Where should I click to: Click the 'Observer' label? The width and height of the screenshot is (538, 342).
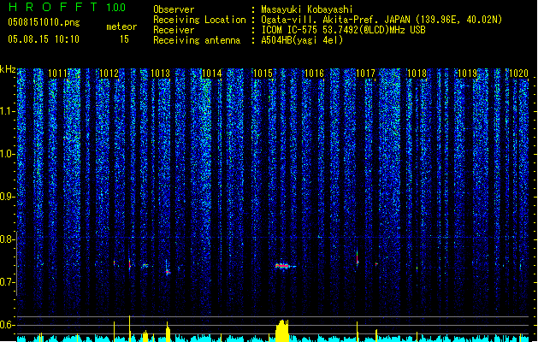click(174, 9)
